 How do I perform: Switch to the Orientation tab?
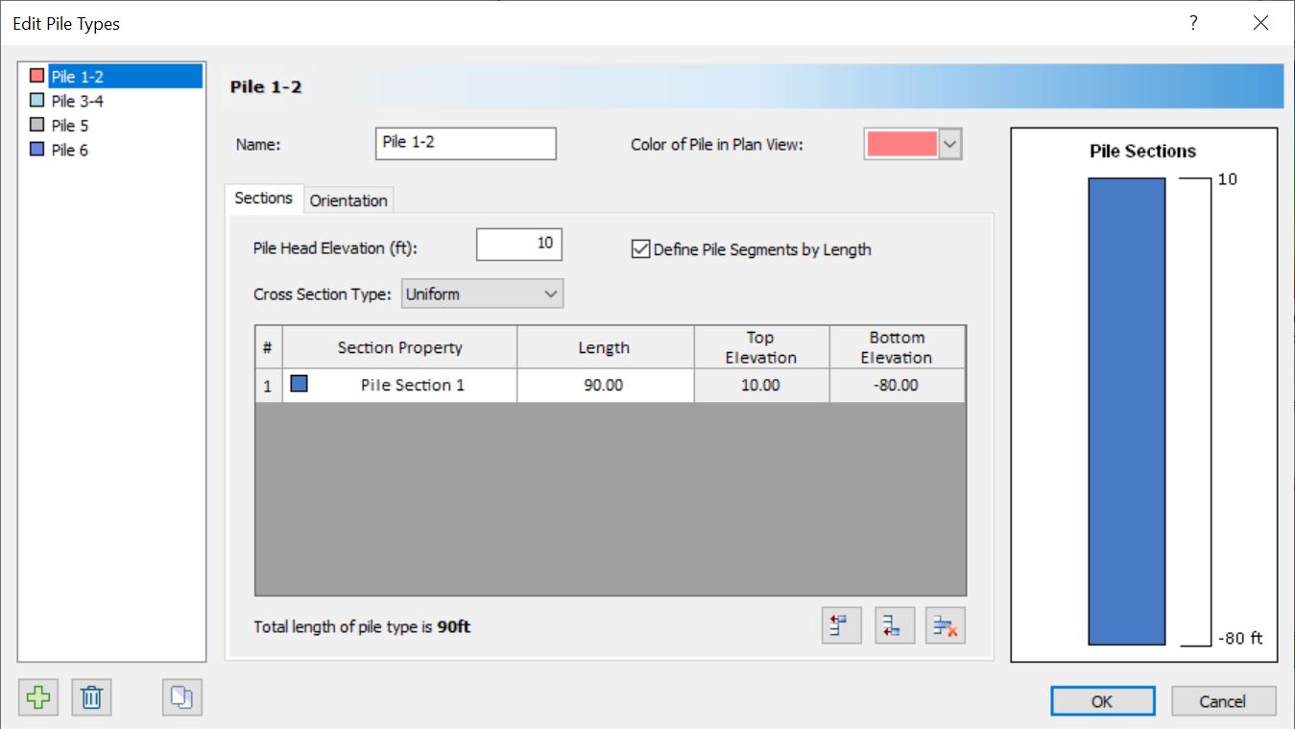(x=348, y=200)
